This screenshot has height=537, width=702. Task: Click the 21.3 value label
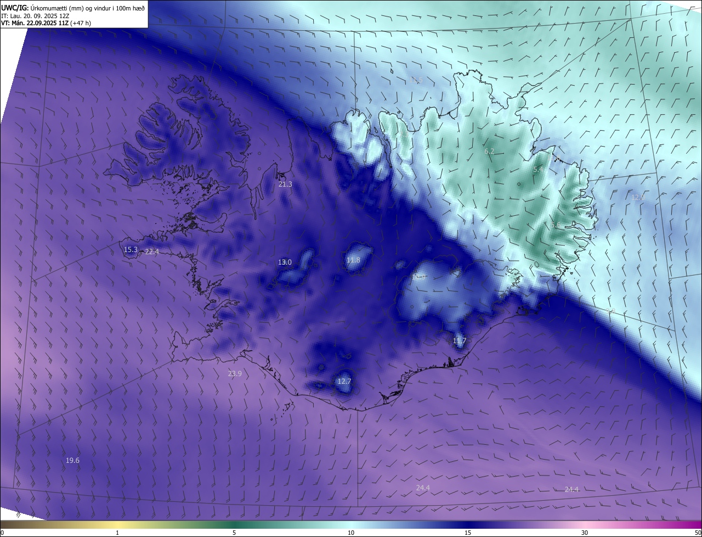coord(285,184)
